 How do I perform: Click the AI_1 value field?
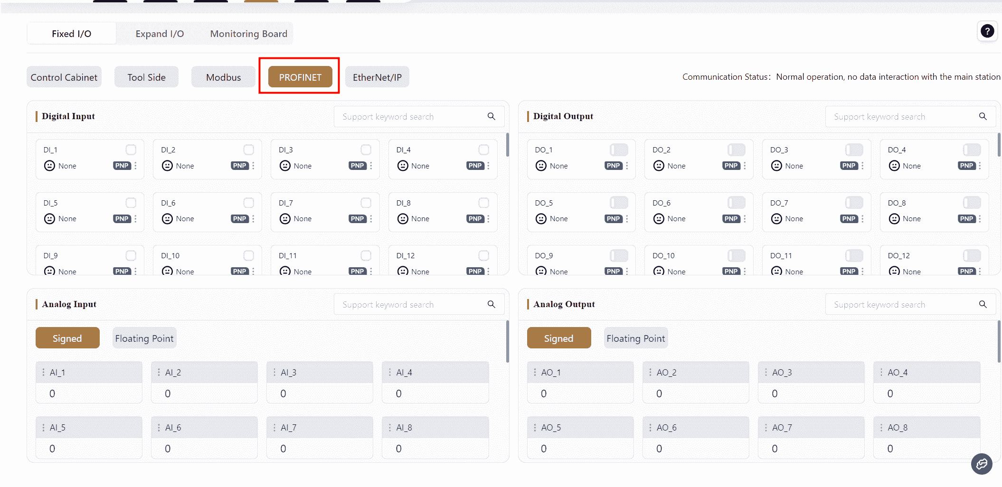click(x=89, y=393)
